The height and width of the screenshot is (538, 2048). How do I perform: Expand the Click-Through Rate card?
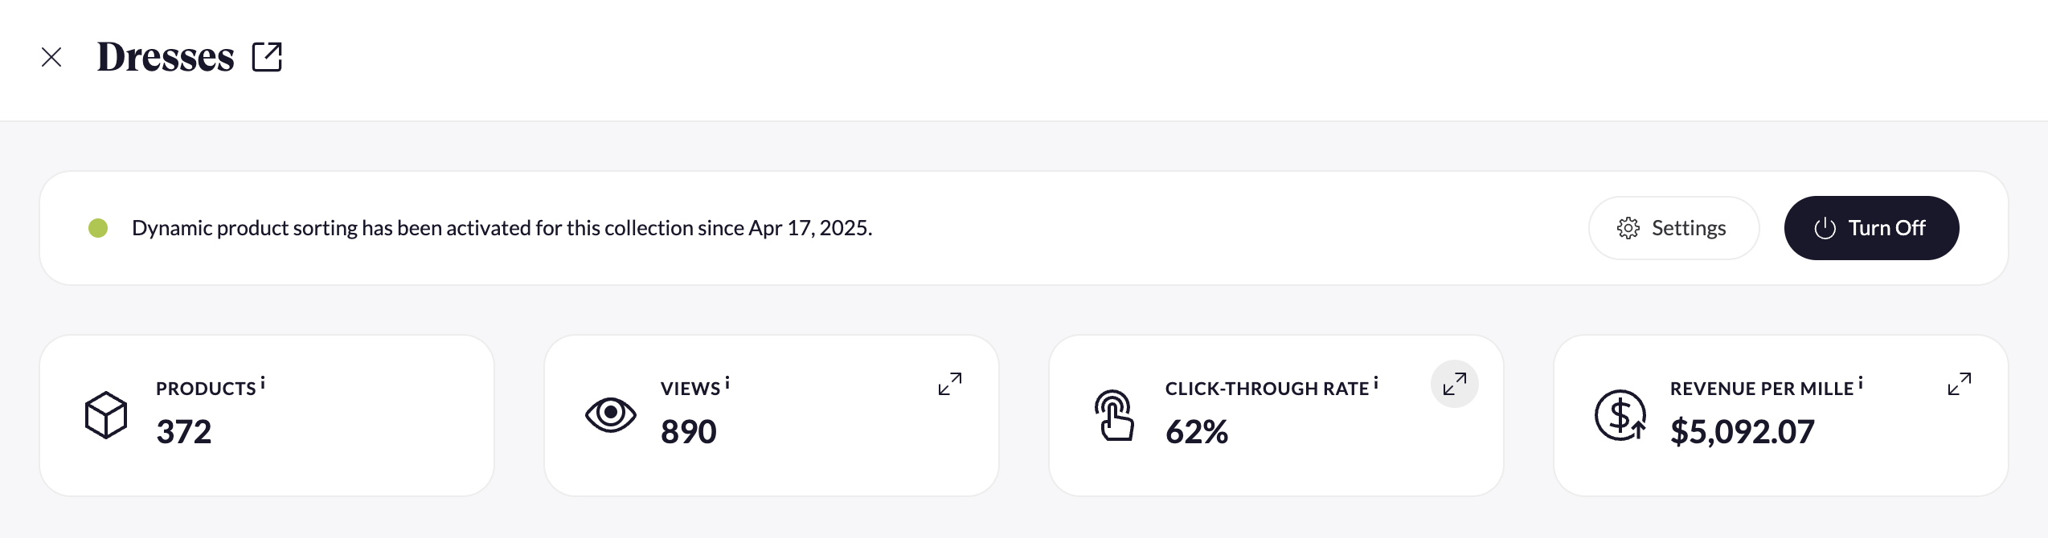pos(1455,384)
